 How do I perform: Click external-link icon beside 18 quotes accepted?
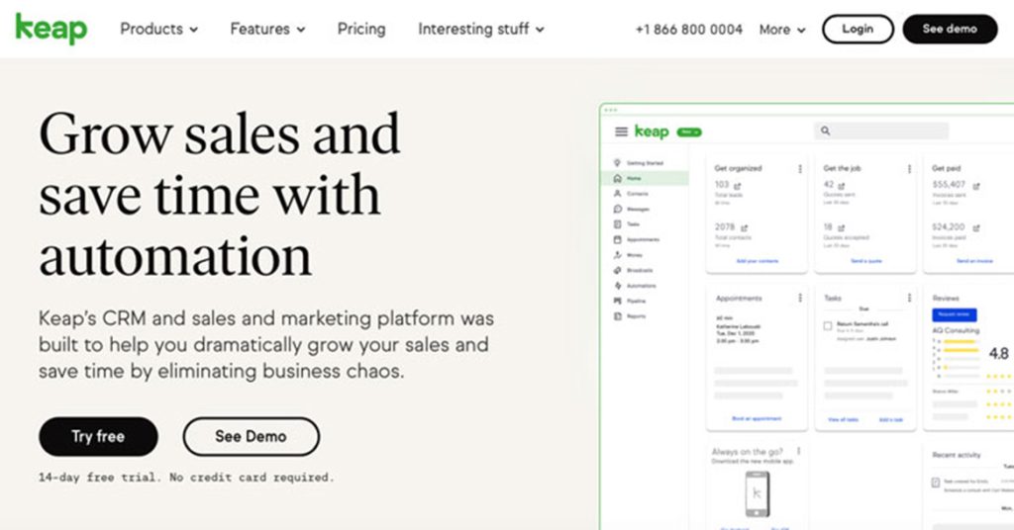pos(842,227)
